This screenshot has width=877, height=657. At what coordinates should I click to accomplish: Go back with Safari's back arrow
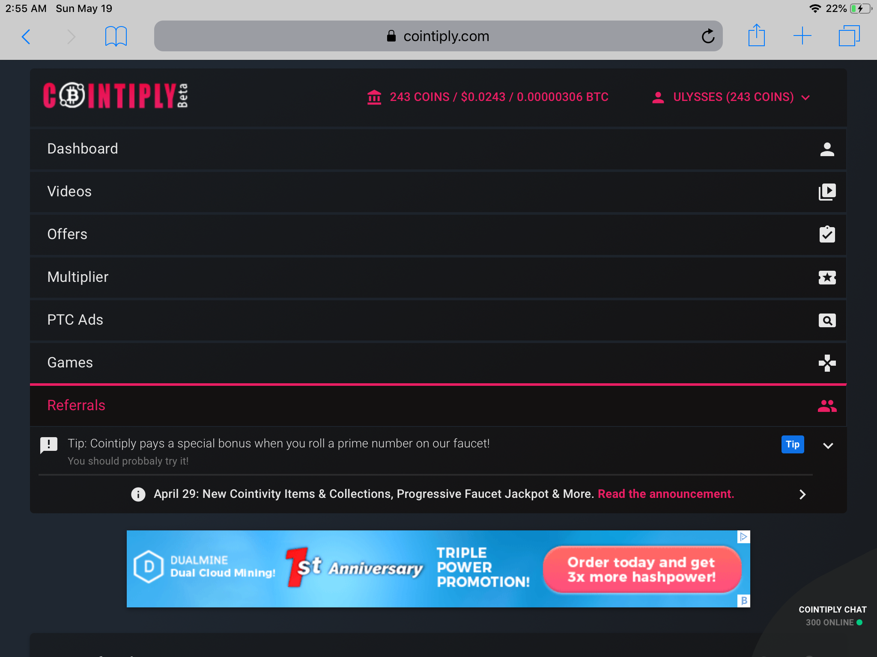tap(26, 36)
